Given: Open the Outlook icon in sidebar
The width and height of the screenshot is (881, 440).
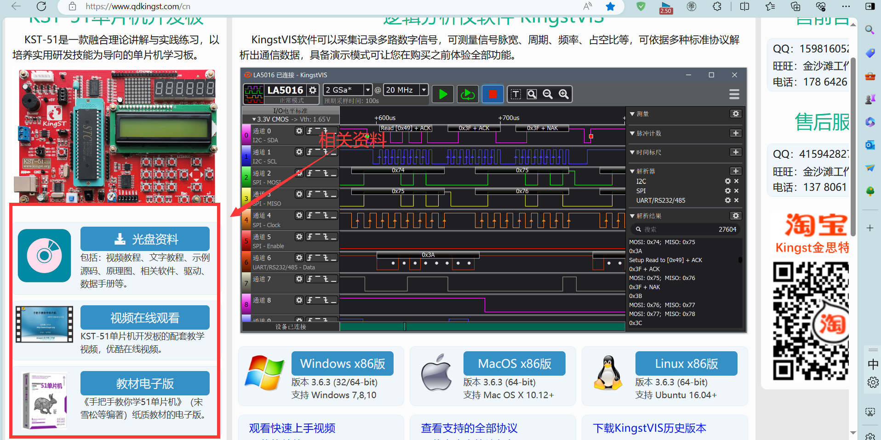Looking at the screenshot, I should (x=870, y=145).
